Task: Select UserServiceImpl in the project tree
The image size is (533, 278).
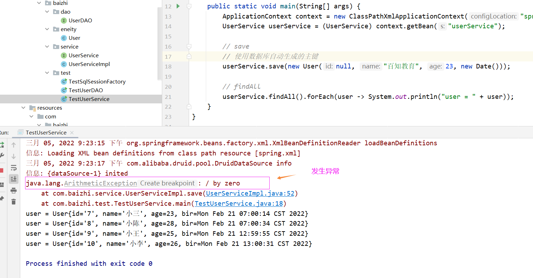Action: point(89,64)
